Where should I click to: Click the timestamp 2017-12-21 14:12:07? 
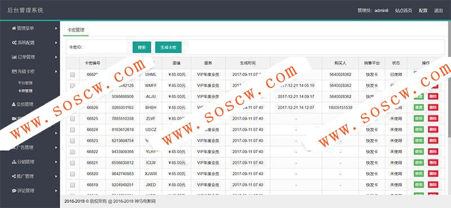pyautogui.click(x=296, y=108)
